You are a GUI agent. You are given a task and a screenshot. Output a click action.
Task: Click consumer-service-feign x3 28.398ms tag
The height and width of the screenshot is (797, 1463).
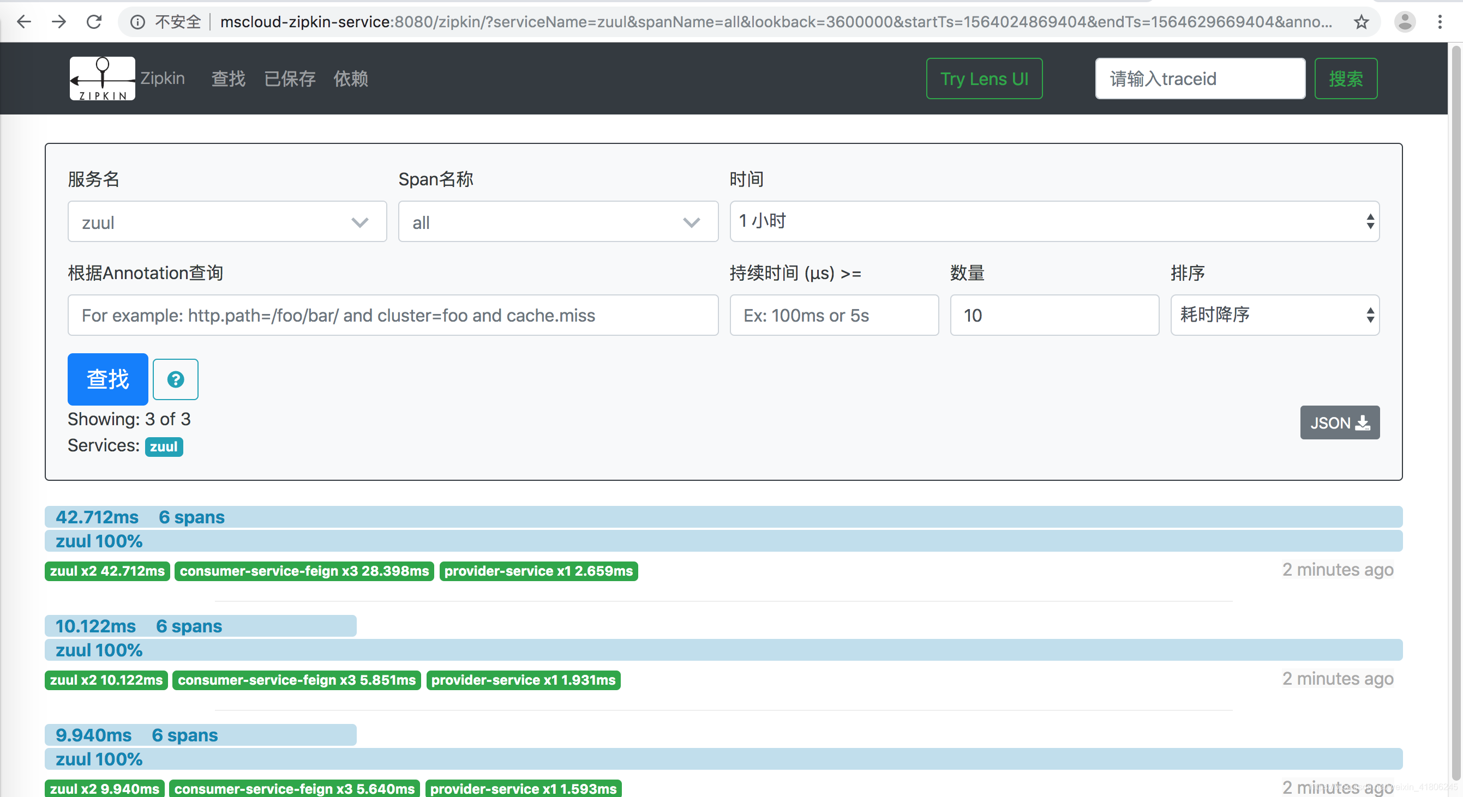click(x=304, y=571)
